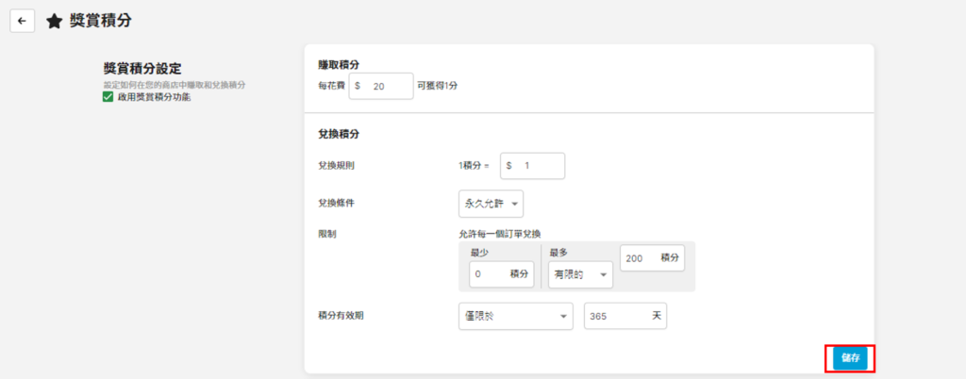Click the 啟用獎賞積分功能 label text
The width and height of the screenshot is (966, 379).
click(154, 97)
